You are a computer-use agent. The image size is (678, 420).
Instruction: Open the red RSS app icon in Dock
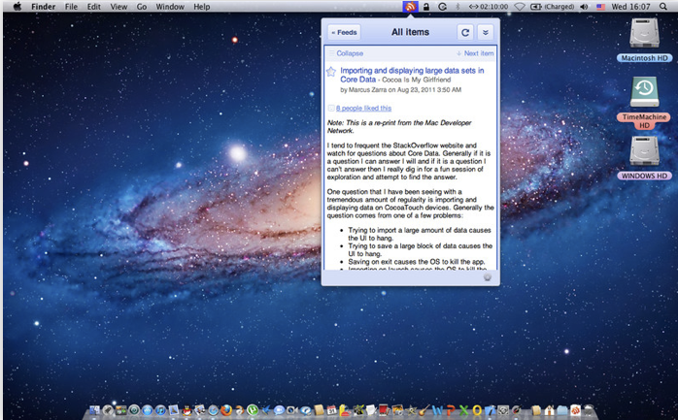coord(575,410)
